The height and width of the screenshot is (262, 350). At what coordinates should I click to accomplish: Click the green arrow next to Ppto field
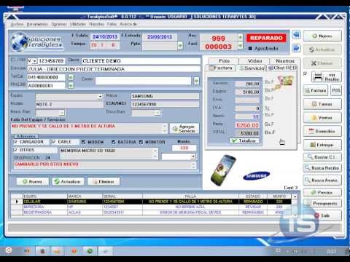pos(180,45)
